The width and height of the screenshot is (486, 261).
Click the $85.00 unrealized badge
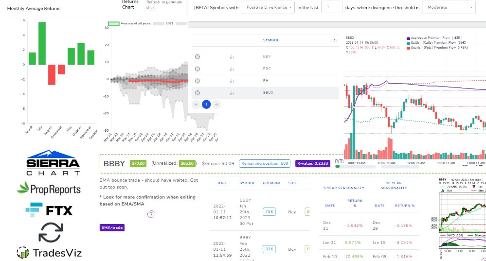pyautogui.click(x=187, y=163)
